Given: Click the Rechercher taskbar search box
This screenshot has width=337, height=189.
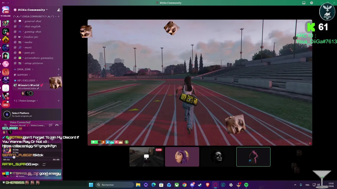Looking at the screenshot, I should coord(115,185).
